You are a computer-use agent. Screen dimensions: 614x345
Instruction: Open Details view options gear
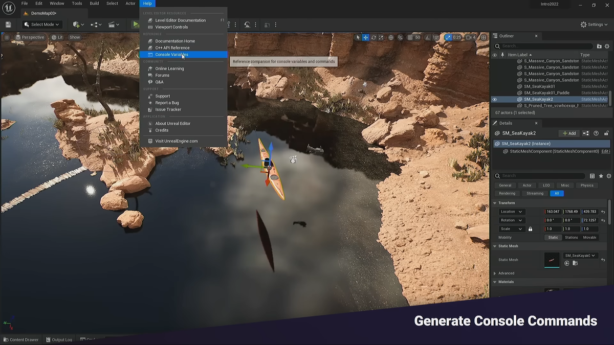(x=608, y=176)
